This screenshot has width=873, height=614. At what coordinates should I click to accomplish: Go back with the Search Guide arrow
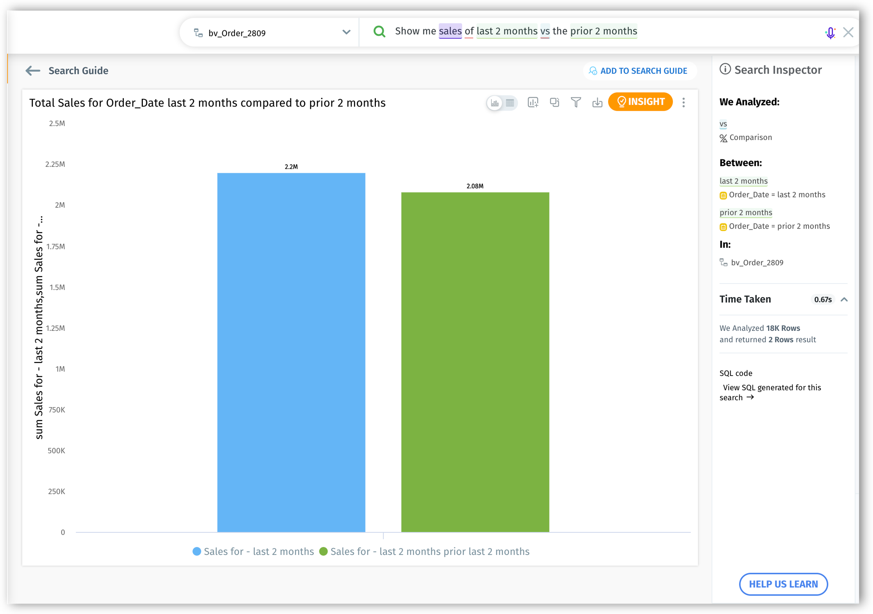[x=33, y=71]
